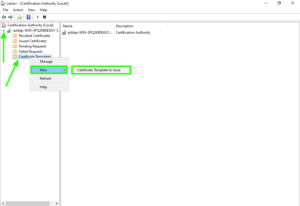The image size is (300, 206).
Task: Click the Export List toolbar icon
Action: (x=20, y=17)
